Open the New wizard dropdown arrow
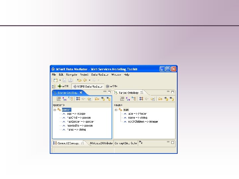The height and width of the screenshot is (179, 239). pos(60,80)
